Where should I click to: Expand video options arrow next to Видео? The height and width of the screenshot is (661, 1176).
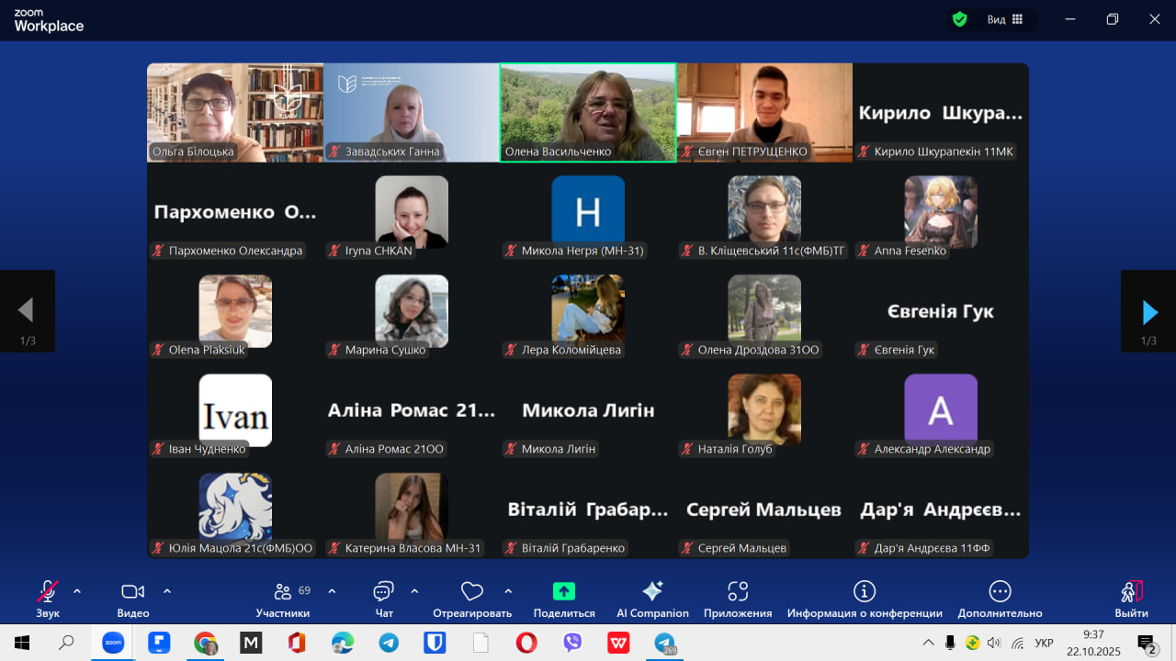point(167,591)
